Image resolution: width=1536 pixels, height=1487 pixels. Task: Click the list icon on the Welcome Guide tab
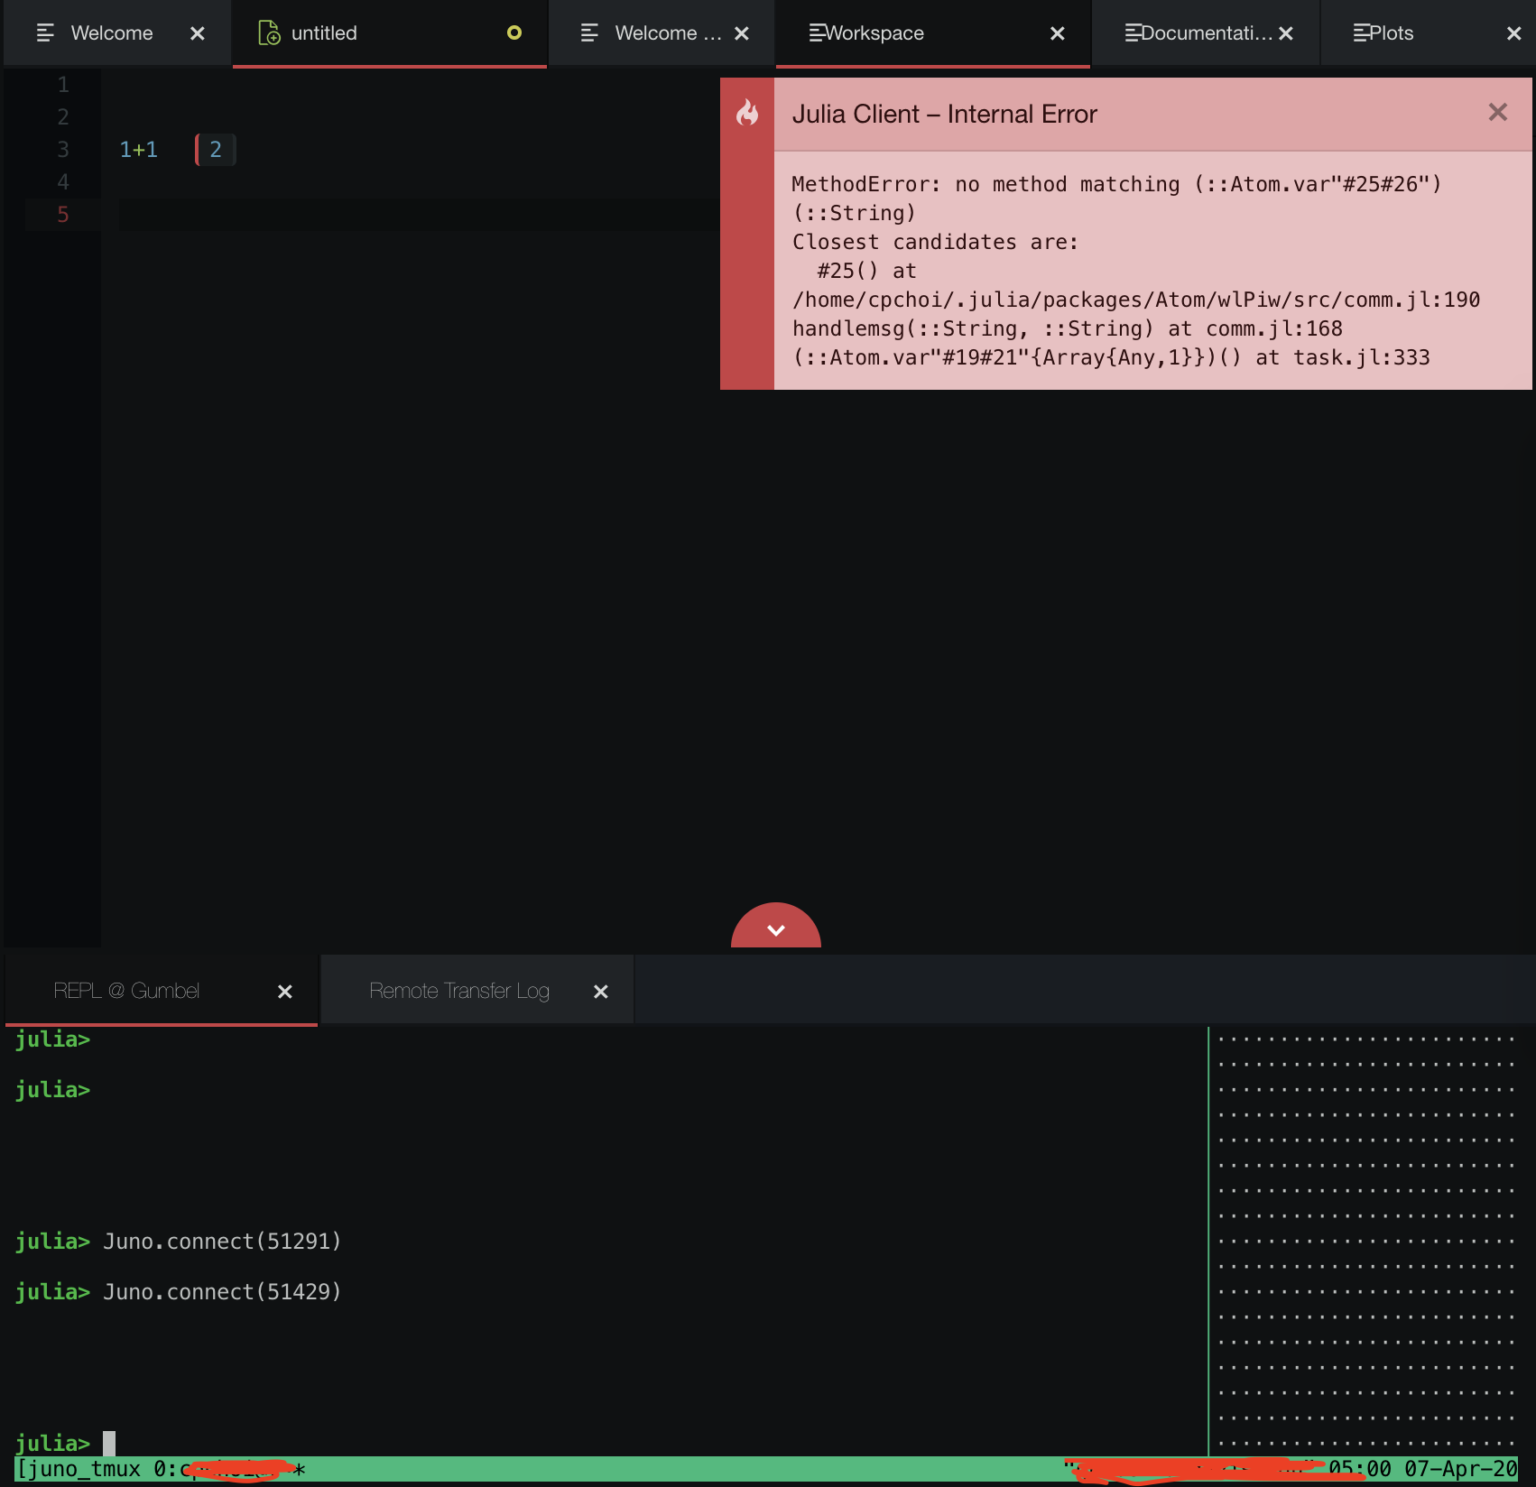tap(588, 32)
